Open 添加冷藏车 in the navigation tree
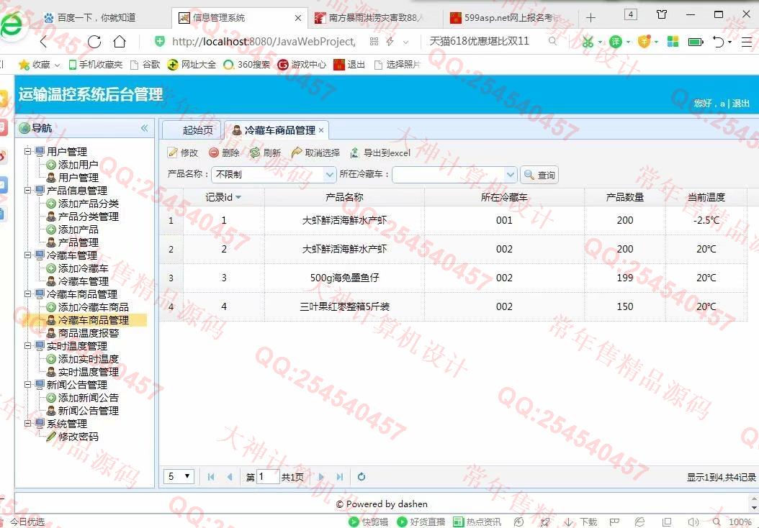 pyautogui.click(x=84, y=268)
